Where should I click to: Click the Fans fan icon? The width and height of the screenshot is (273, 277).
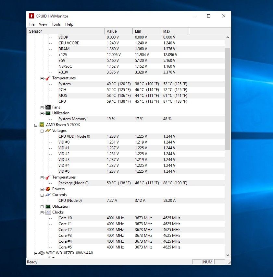click(48, 107)
